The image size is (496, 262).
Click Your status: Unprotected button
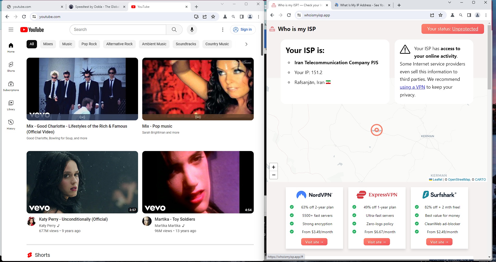click(x=452, y=29)
